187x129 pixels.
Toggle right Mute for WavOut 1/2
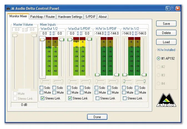pos(54,93)
